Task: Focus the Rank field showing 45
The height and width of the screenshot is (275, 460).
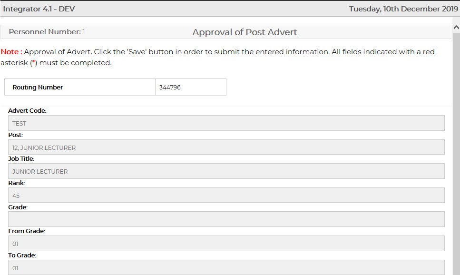Action: point(226,196)
